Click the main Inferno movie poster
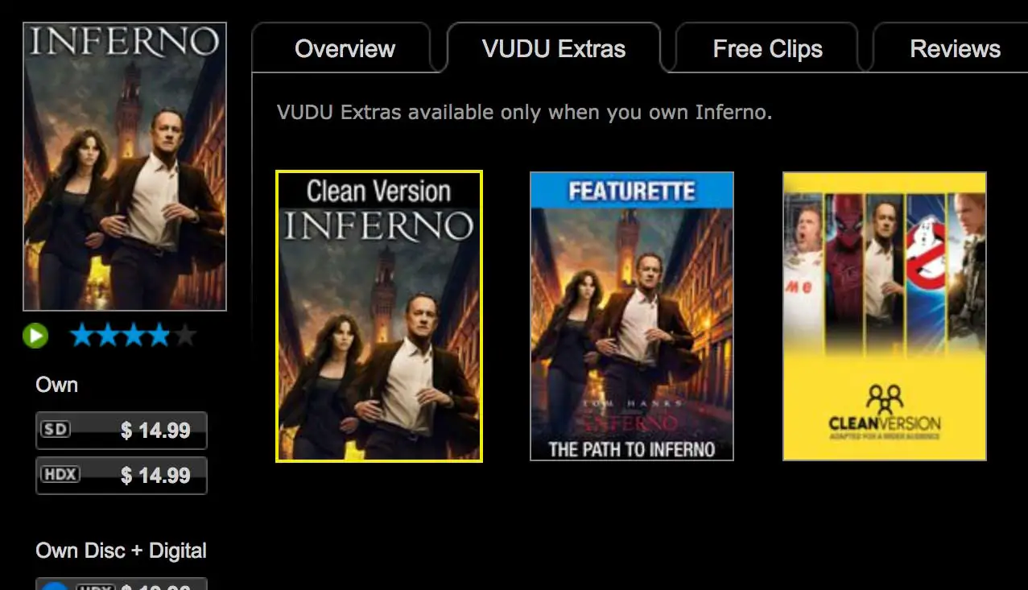 point(125,167)
